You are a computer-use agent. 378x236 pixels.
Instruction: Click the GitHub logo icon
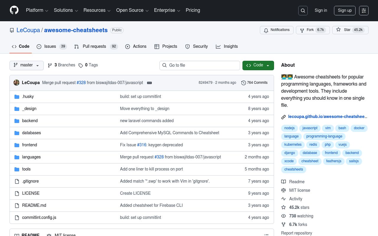[14, 10]
